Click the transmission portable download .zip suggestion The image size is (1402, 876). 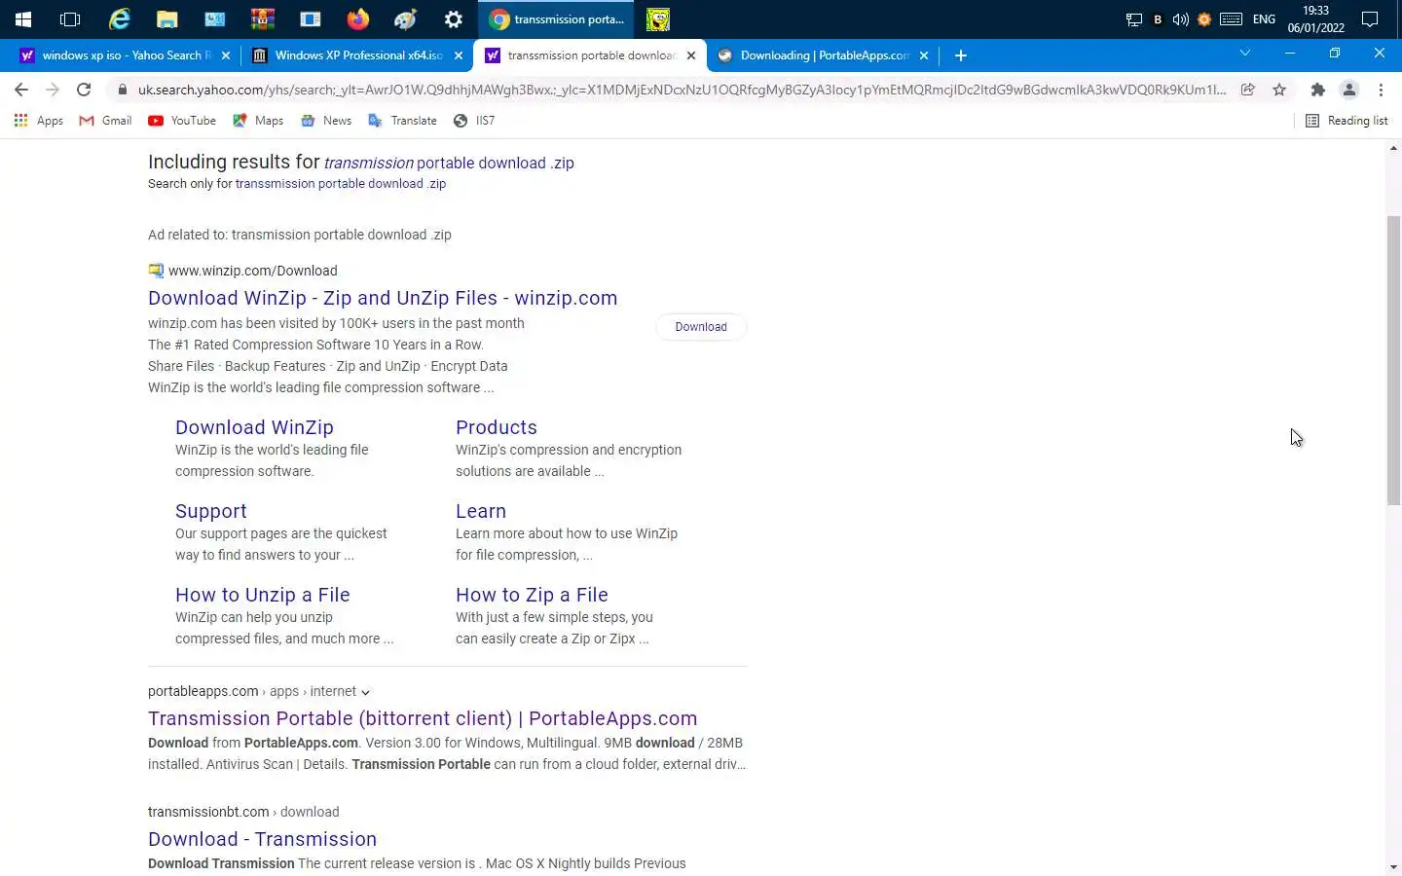[449, 163]
